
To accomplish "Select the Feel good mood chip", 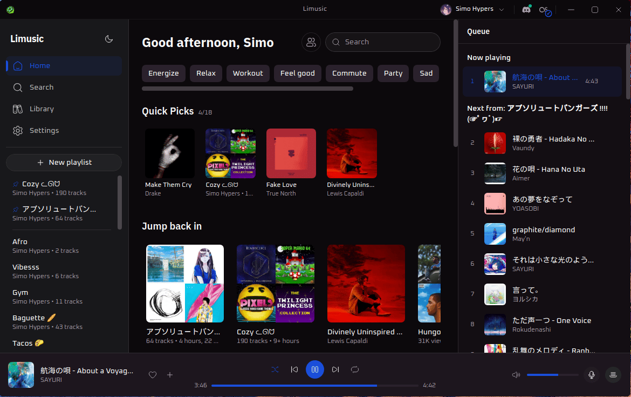I will point(297,73).
